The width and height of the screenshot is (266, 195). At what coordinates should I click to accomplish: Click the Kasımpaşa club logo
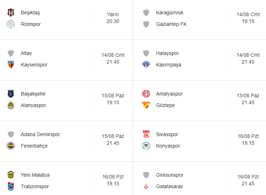tap(146, 65)
